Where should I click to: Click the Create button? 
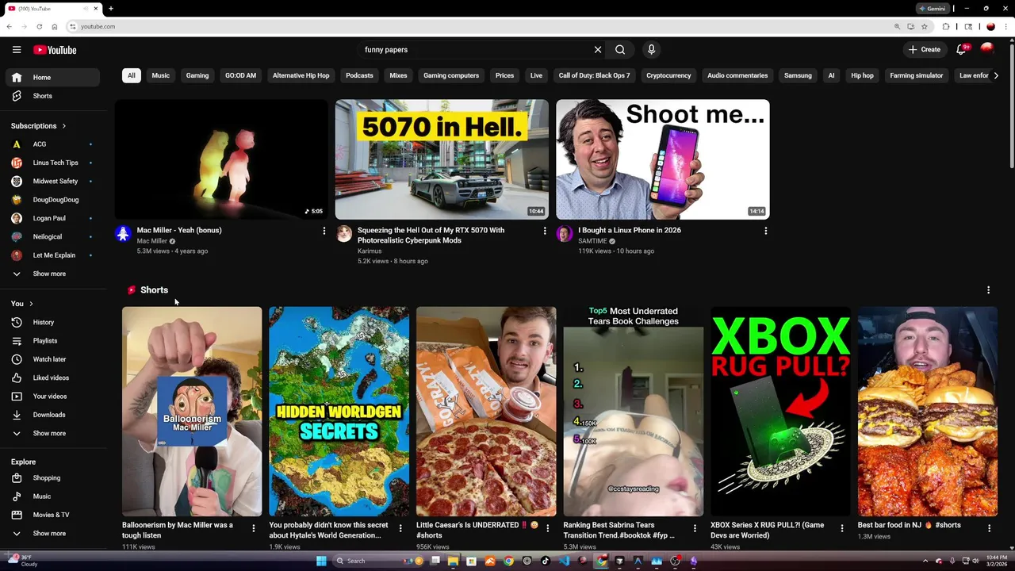(x=925, y=50)
